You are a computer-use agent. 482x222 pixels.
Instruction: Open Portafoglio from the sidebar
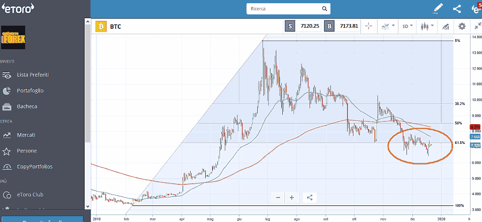point(30,90)
